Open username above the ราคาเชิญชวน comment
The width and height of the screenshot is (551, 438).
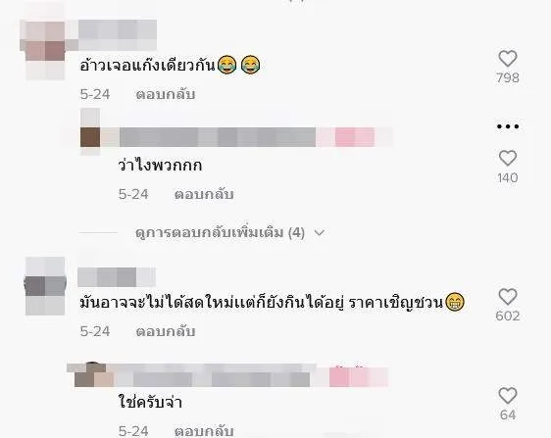point(117,277)
